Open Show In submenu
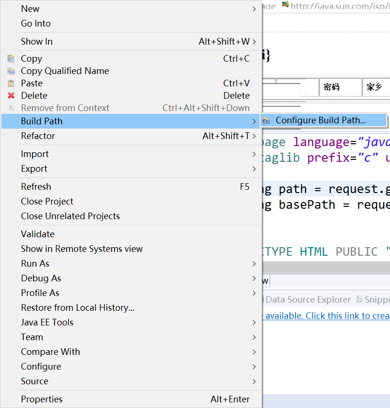Viewport: 390px width, 408px height. coord(131,42)
